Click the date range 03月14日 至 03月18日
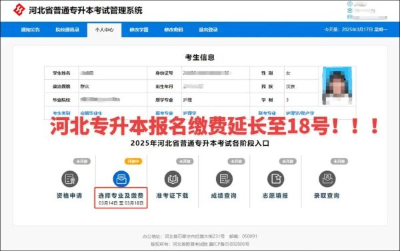Screen dimensions: 400x251 pyautogui.click(x=121, y=203)
